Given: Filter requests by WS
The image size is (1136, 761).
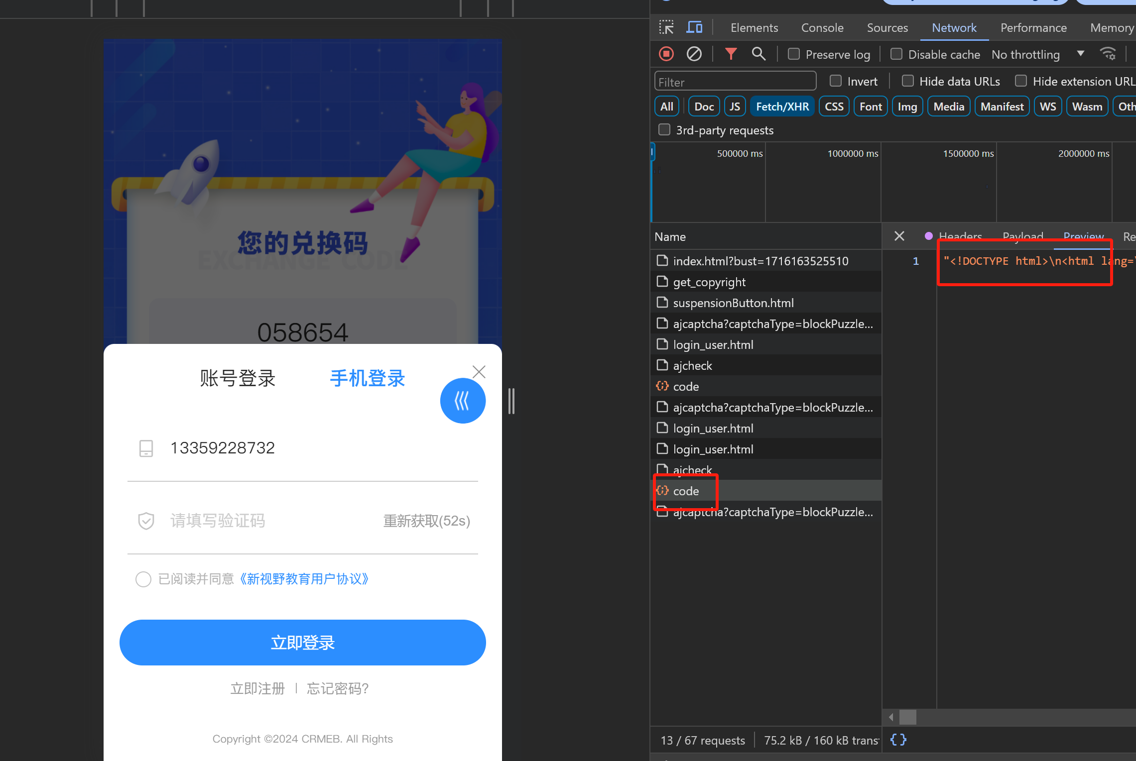Looking at the screenshot, I should point(1048,106).
